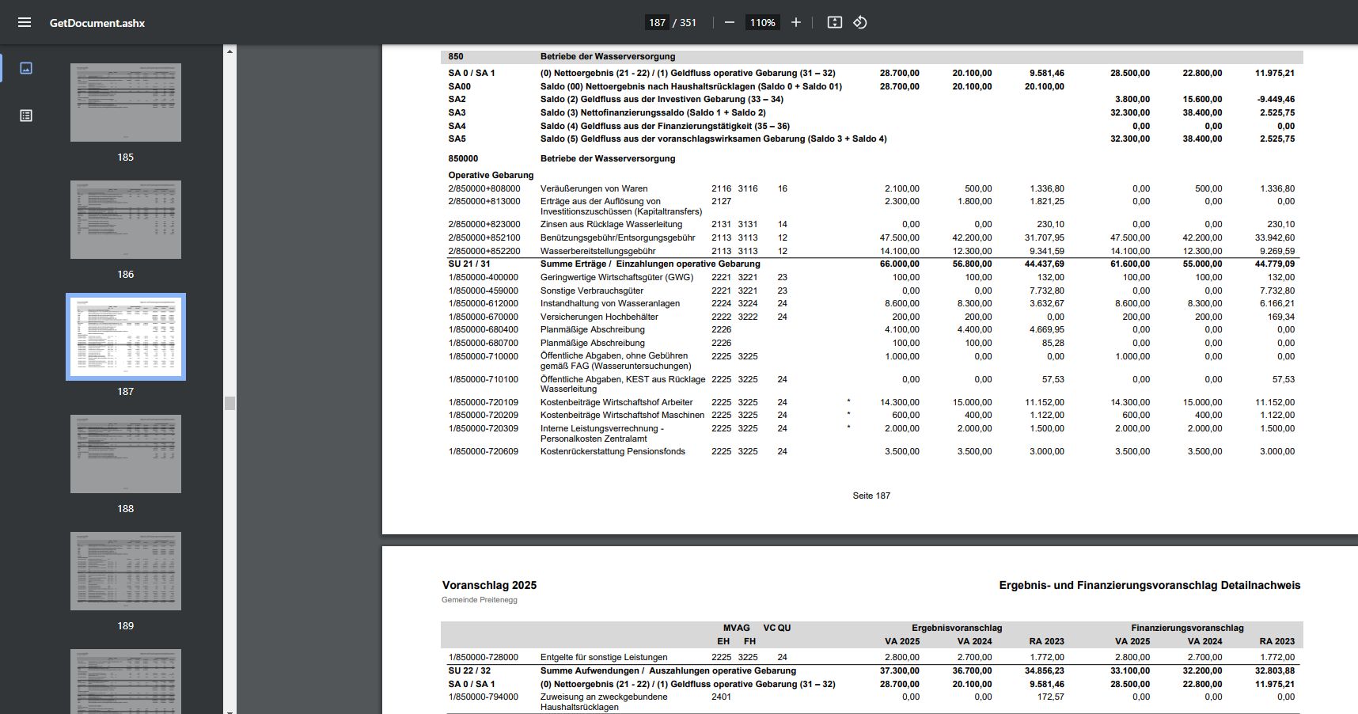Viewport: 1358px width, 714px height.
Task: Click 'Summe Erträge / Einzahlungen operative Gebarung'
Action: click(650, 264)
